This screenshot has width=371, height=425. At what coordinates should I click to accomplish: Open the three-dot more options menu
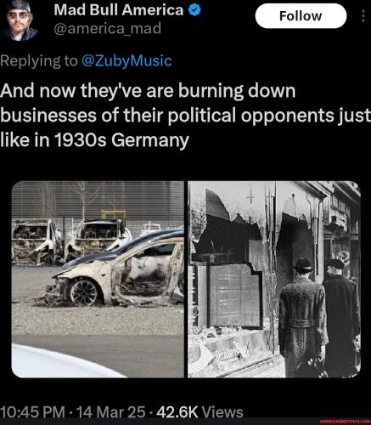click(363, 16)
